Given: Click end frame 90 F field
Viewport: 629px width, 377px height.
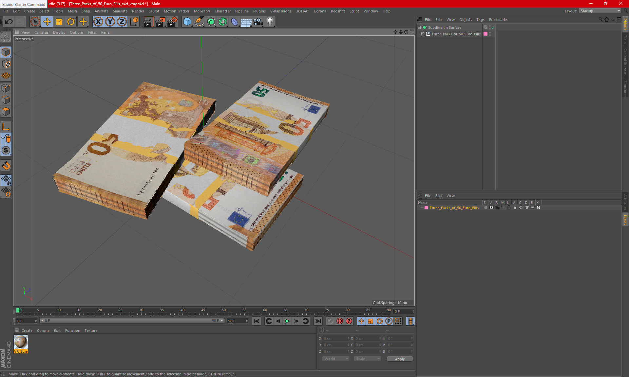Looking at the screenshot, I should (x=238, y=321).
